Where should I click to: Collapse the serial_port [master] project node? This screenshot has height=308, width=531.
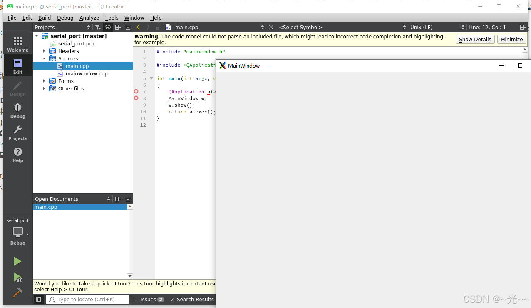(37, 36)
